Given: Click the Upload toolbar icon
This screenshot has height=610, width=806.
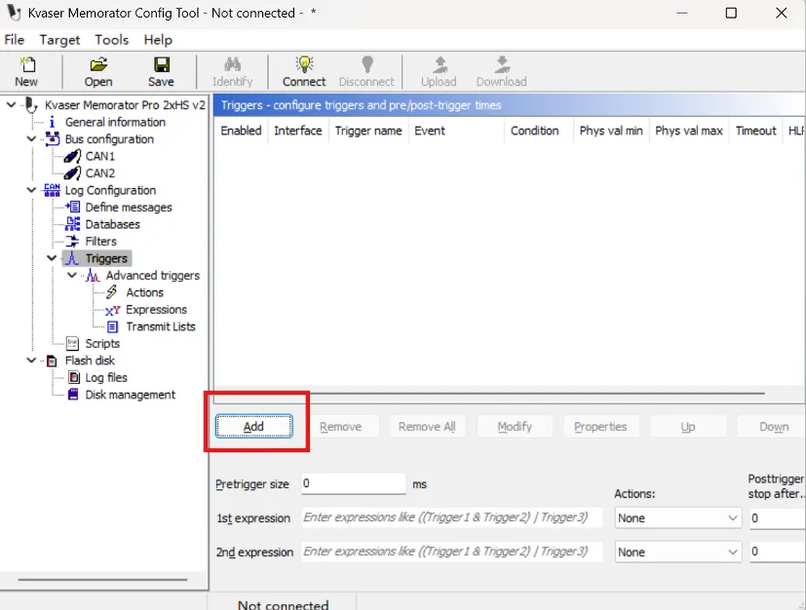Looking at the screenshot, I should [x=439, y=64].
